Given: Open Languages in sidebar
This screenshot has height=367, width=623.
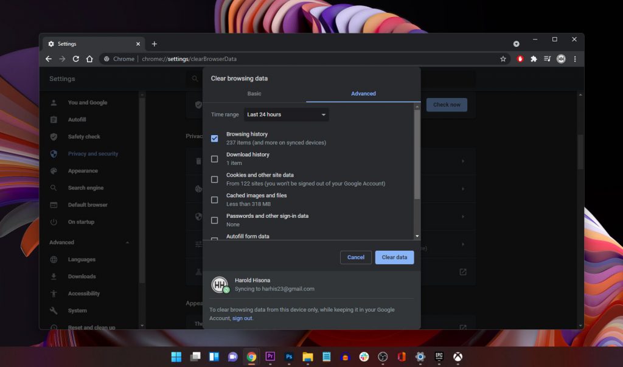Looking at the screenshot, I should coord(82,260).
